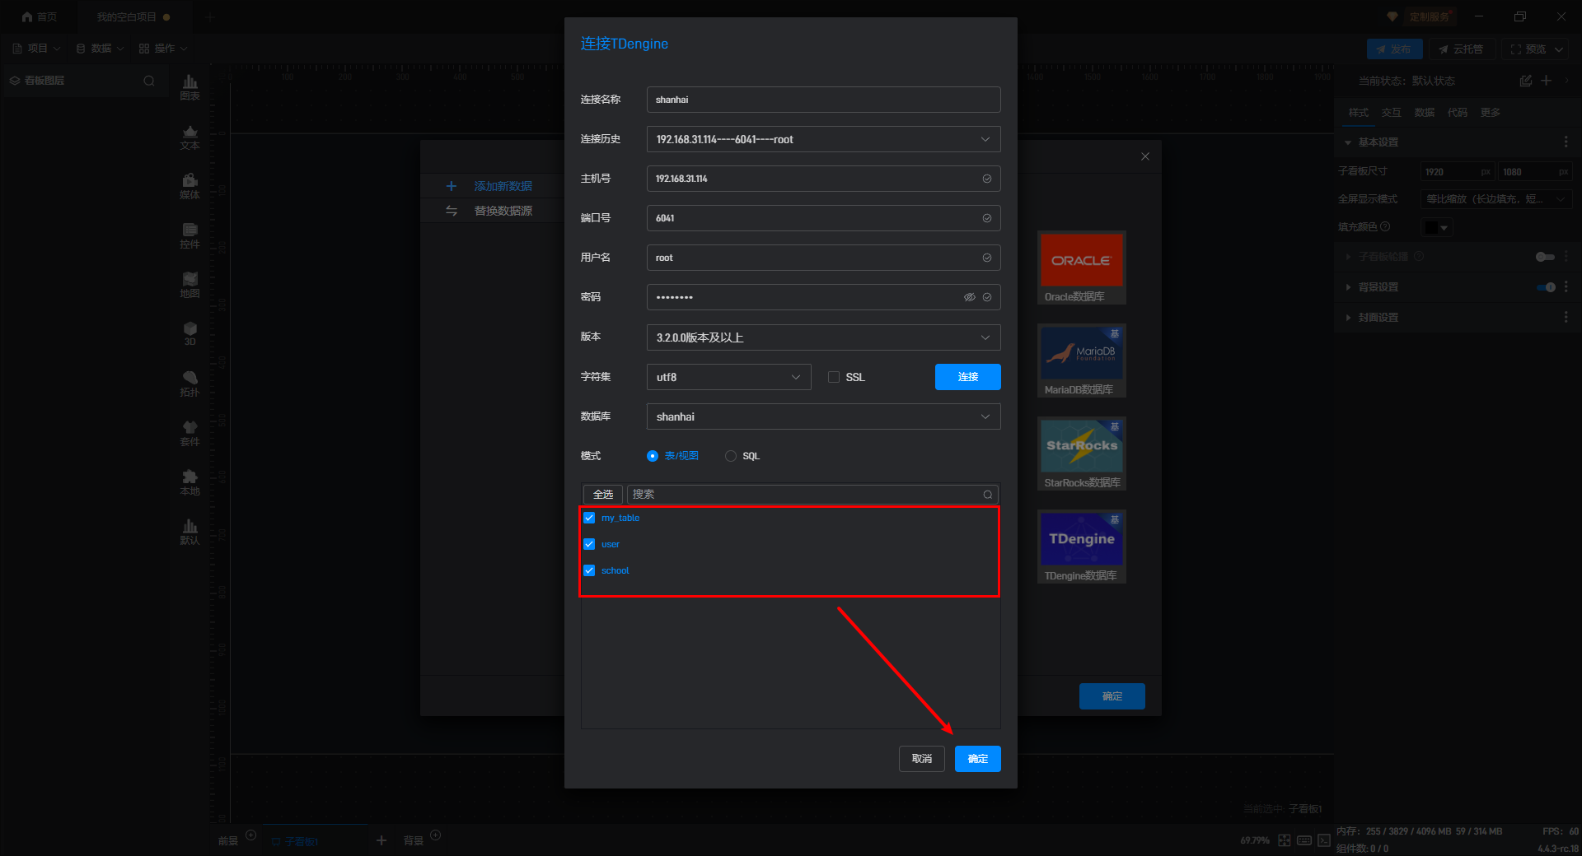Open the Charts (图表) sidebar icon

[190, 86]
